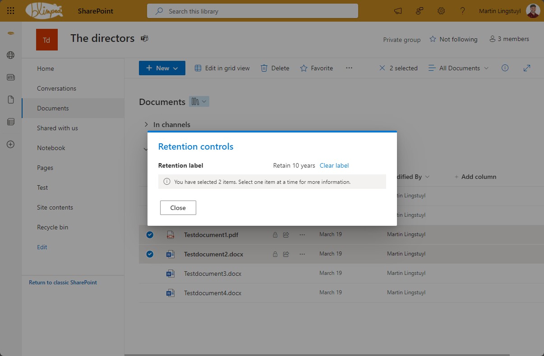Open the app launcher waffle icon
The image size is (544, 356).
(x=10, y=11)
